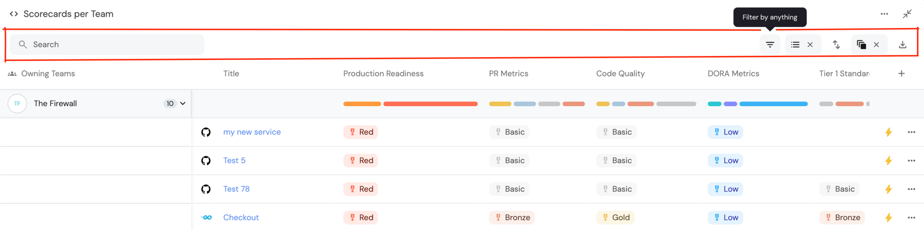The width and height of the screenshot is (924, 230).
Task: Click the collapse widget arrows icon
Action: pos(907,14)
